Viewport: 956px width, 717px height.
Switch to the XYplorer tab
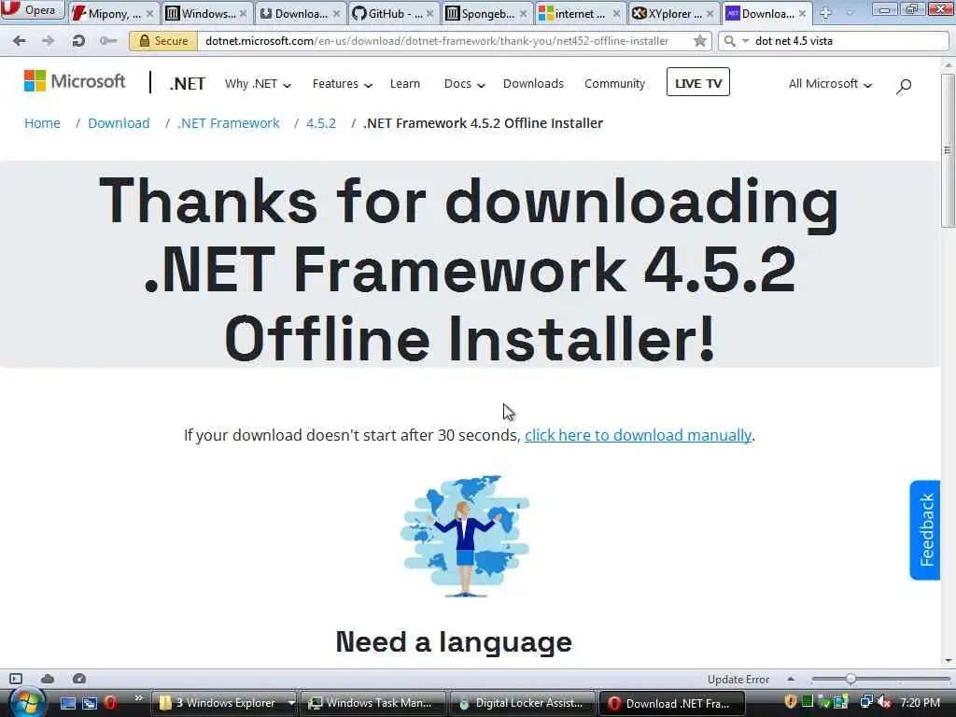tap(674, 13)
